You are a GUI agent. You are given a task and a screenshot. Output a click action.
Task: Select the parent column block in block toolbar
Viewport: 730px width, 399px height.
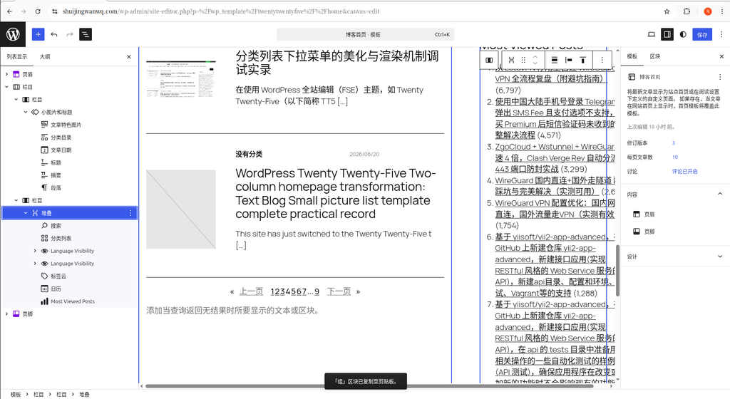point(489,60)
